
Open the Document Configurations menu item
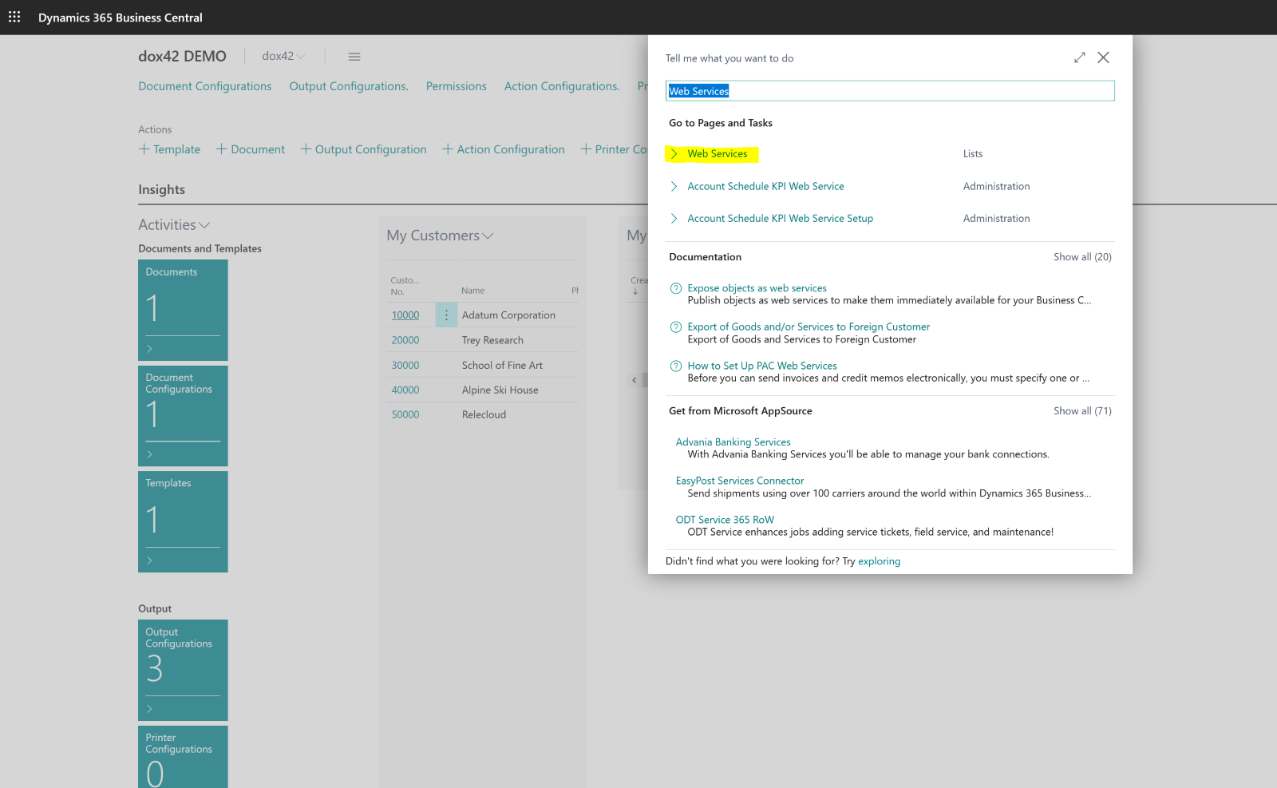point(205,86)
